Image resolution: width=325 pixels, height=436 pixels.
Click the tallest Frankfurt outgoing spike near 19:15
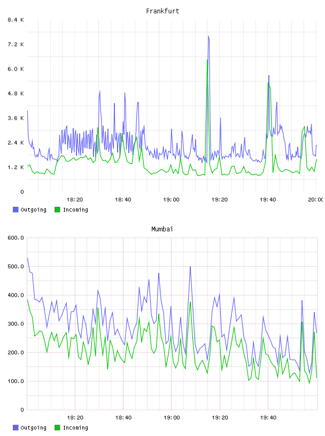click(208, 36)
